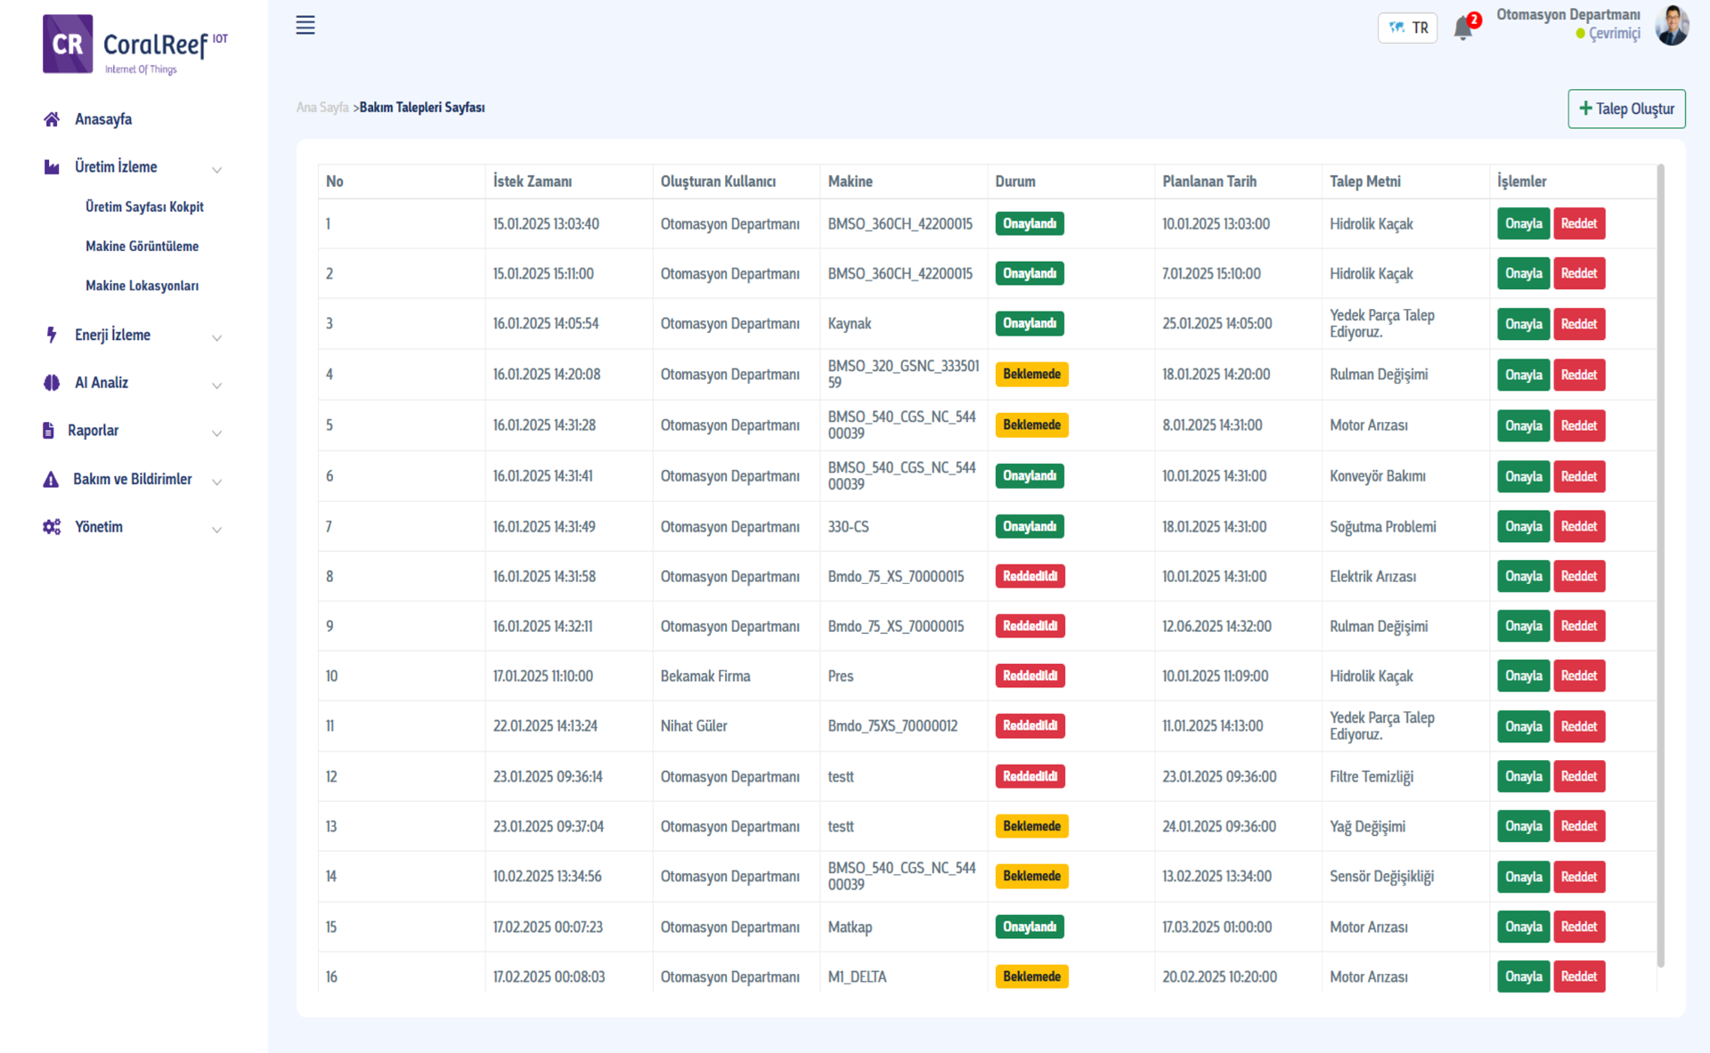This screenshot has height=1053, width=1710.
Task: Expand the Yönetim menu chevron
Action: click(216, 530)
